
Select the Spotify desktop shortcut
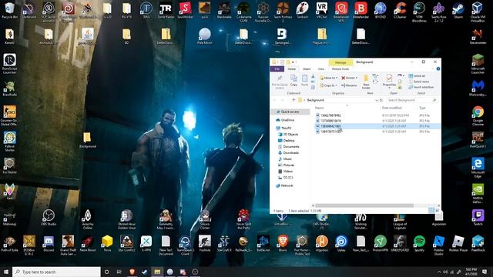(419, 243)
